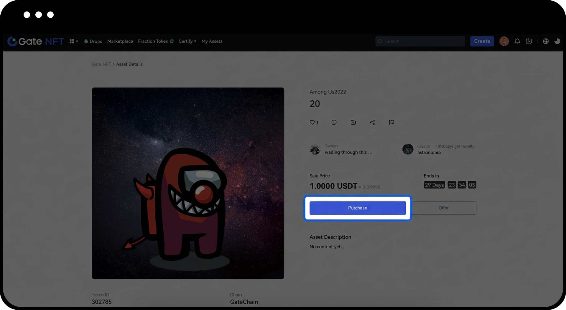Share this NFT using share icon
This screenshot has height=310, width=566.
pos(372,122)
